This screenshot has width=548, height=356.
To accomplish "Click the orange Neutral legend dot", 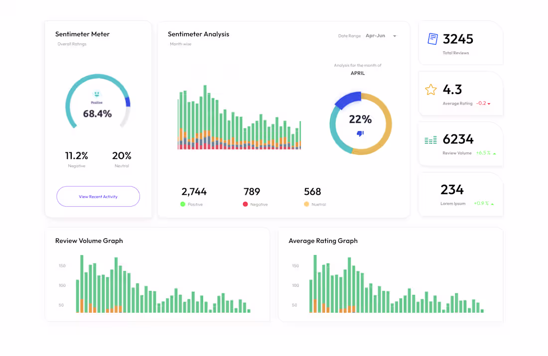I will [x=307, y=204].
